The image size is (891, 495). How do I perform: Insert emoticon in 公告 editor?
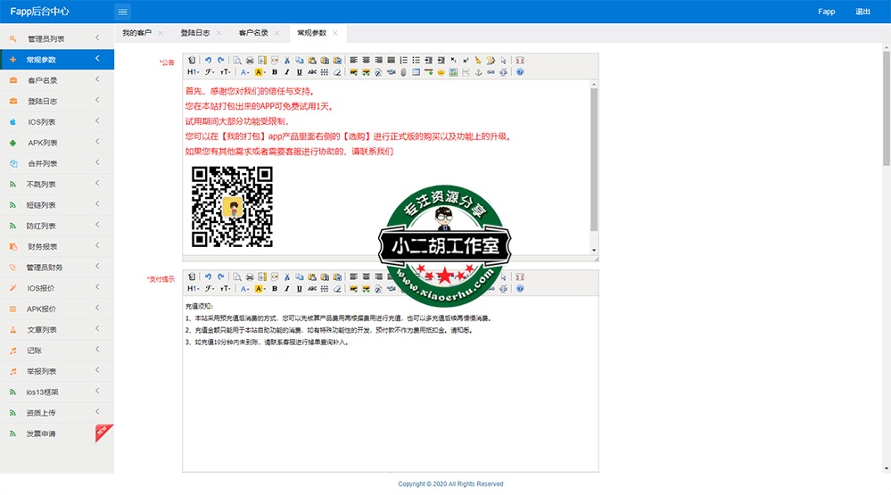click(441, 72)
